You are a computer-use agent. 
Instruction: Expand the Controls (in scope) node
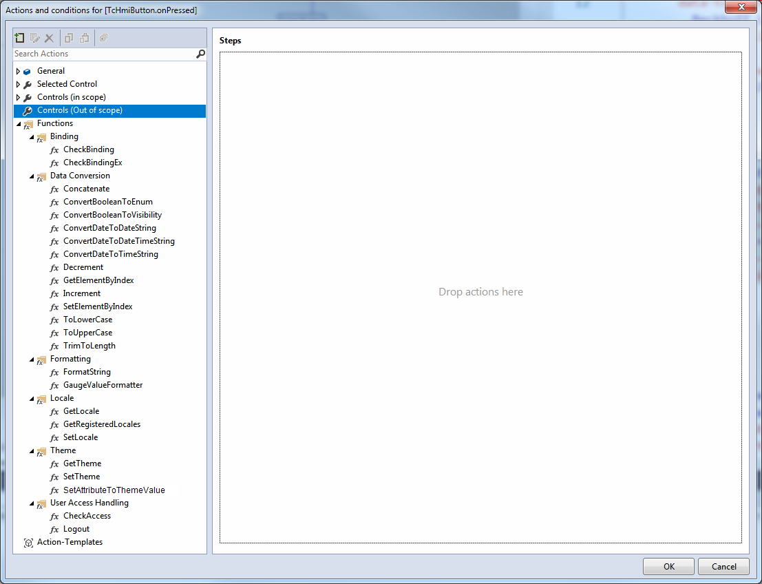[x=18, y=97]
